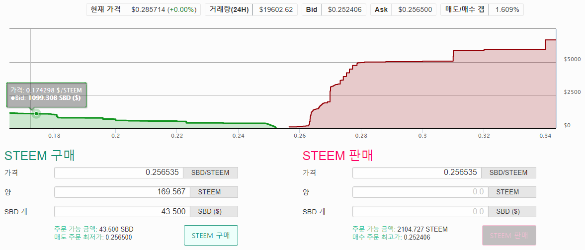Click the sell price input field

pyautogui.click(x=417, y=172)
